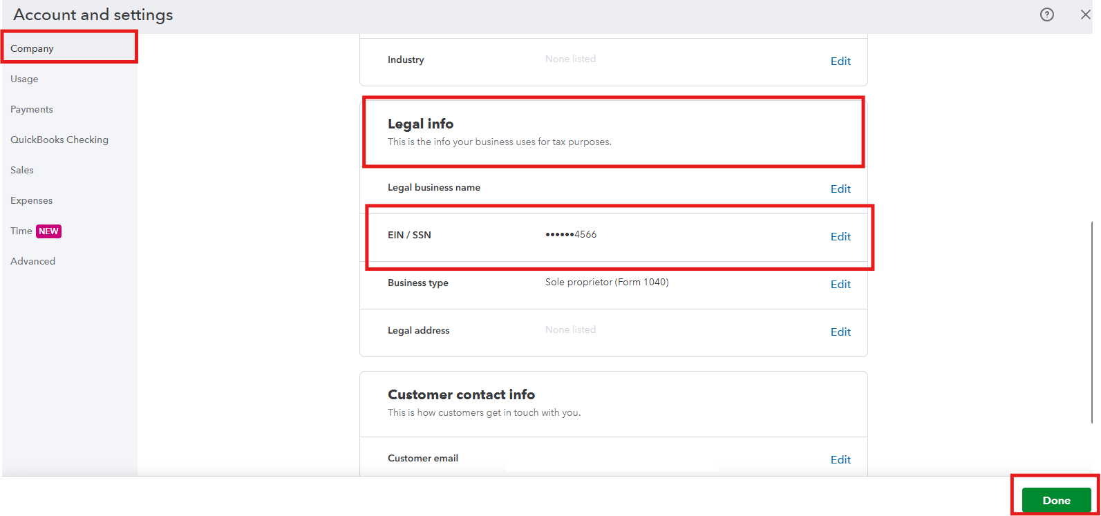This screenshot has height=516, width=1101.
Task: Edit the Customer email
Action: 840,459
